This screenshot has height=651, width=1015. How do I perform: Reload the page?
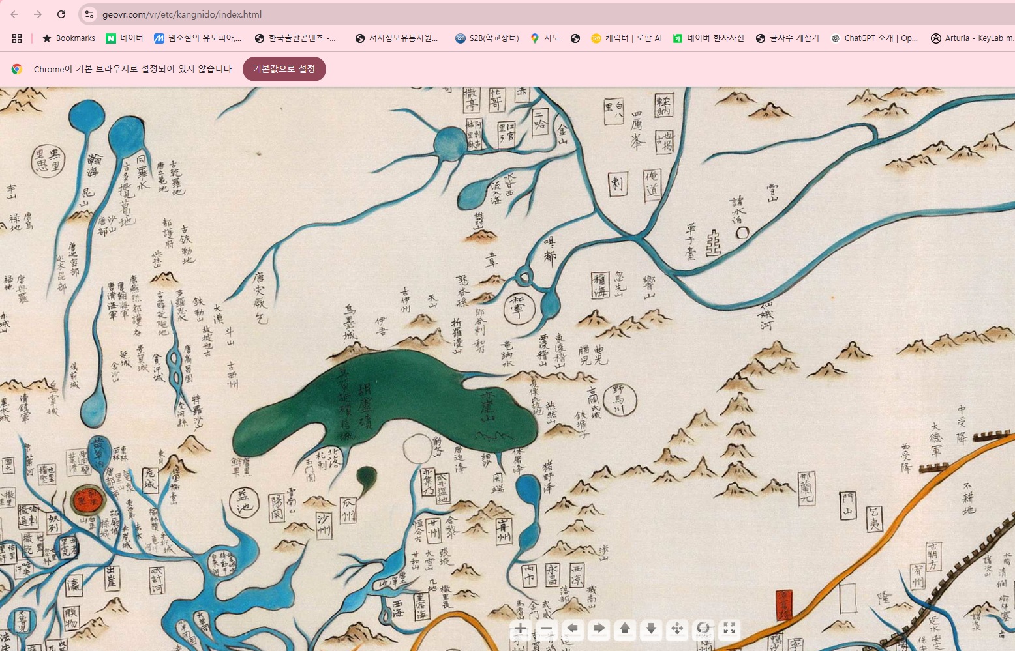(x=61, y=14)
